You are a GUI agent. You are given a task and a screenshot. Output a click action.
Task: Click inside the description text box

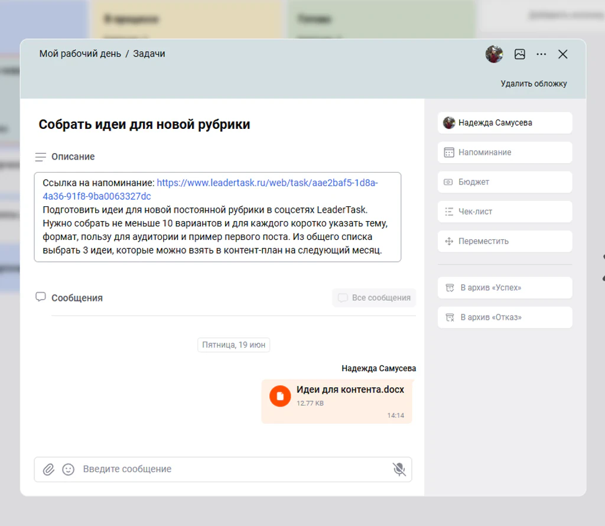[x=217, y=217]
